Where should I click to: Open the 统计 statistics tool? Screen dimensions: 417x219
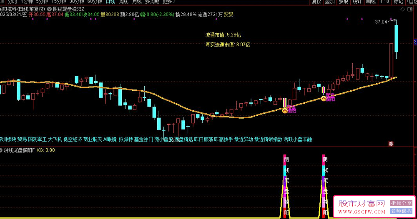357,2
